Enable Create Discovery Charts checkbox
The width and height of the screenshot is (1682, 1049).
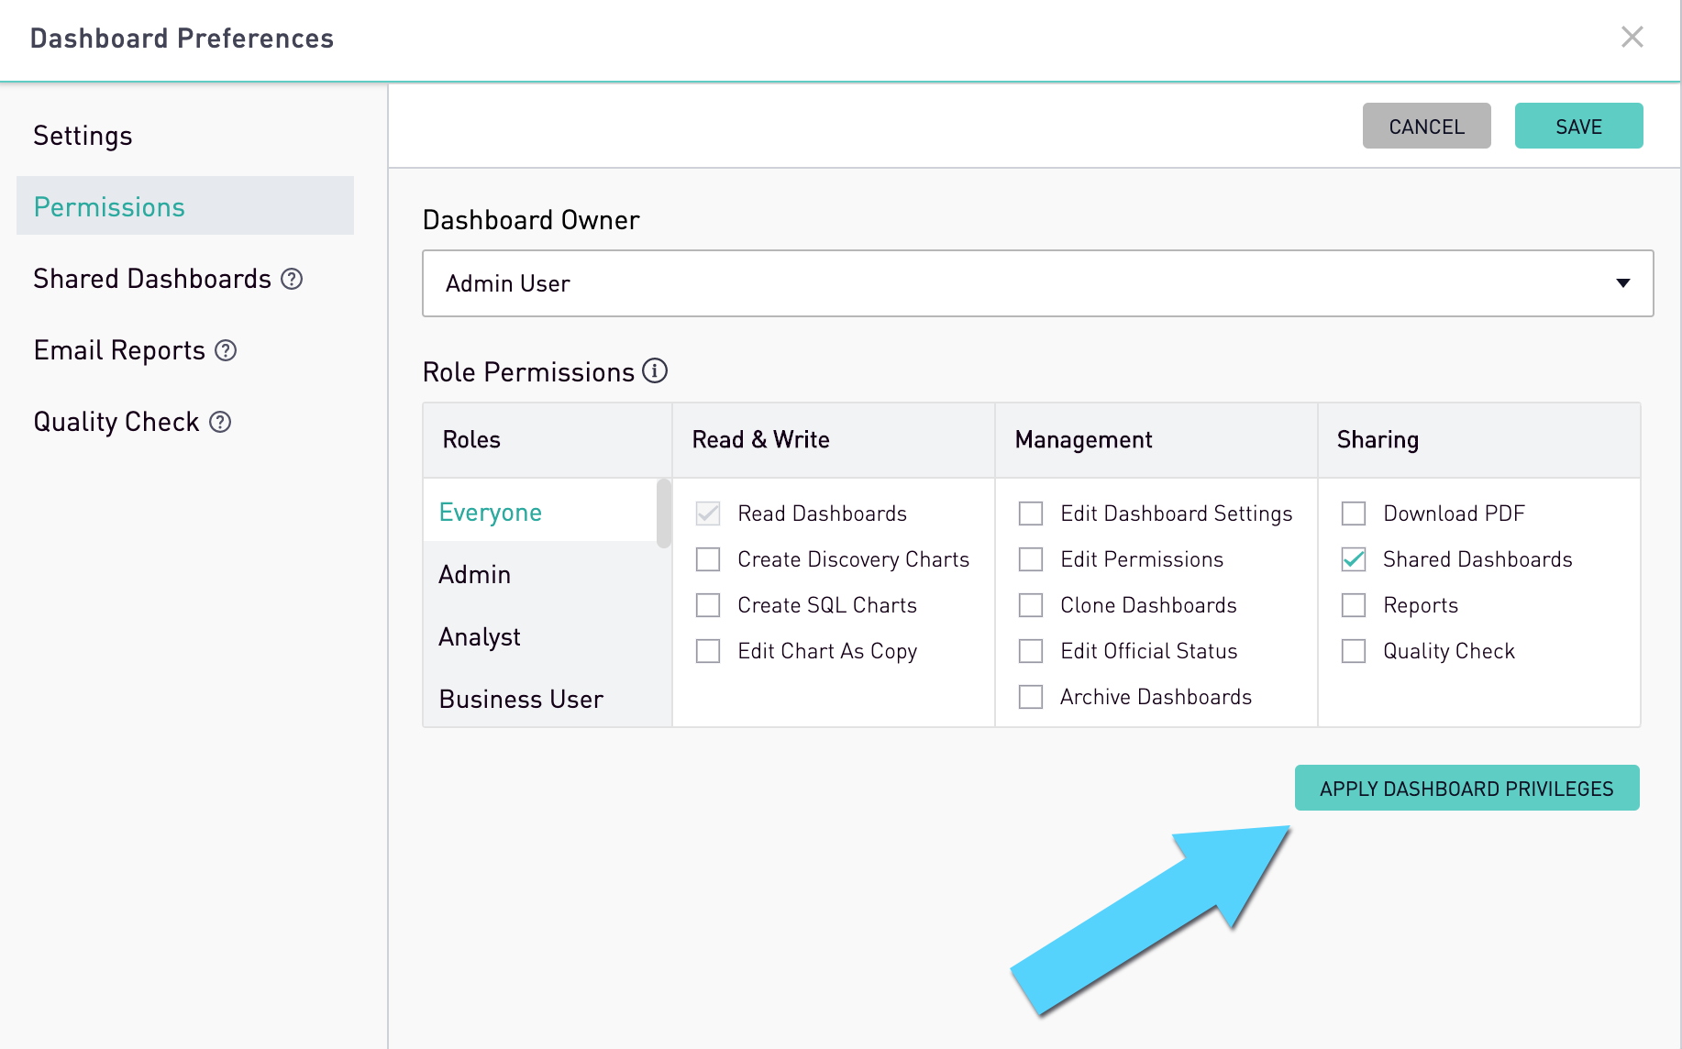708,559
